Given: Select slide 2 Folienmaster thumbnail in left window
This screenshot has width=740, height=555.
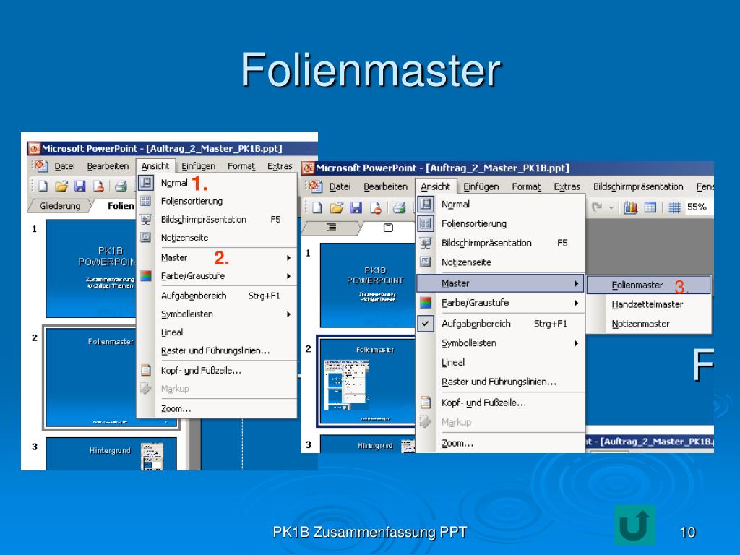Looking at the screenshot, I should (x=90, y=377).
